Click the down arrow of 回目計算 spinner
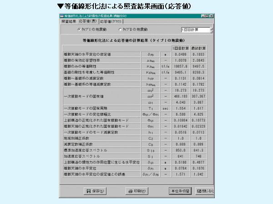Viewport: 273px width, 204px height. (x=212, y=32)
